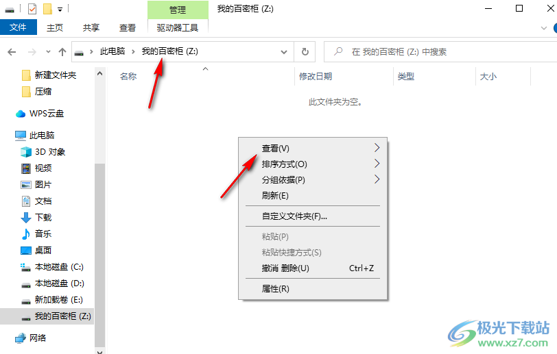The image size is (557, 354).
Task: Go up one folder level
Action: pyautogui.click(x=62, y=52)
